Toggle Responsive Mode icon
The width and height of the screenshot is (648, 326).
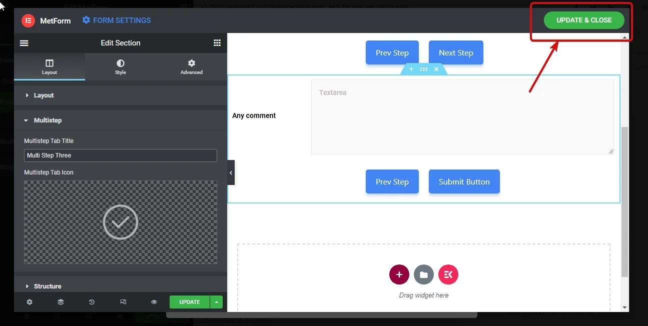[123, 302]
